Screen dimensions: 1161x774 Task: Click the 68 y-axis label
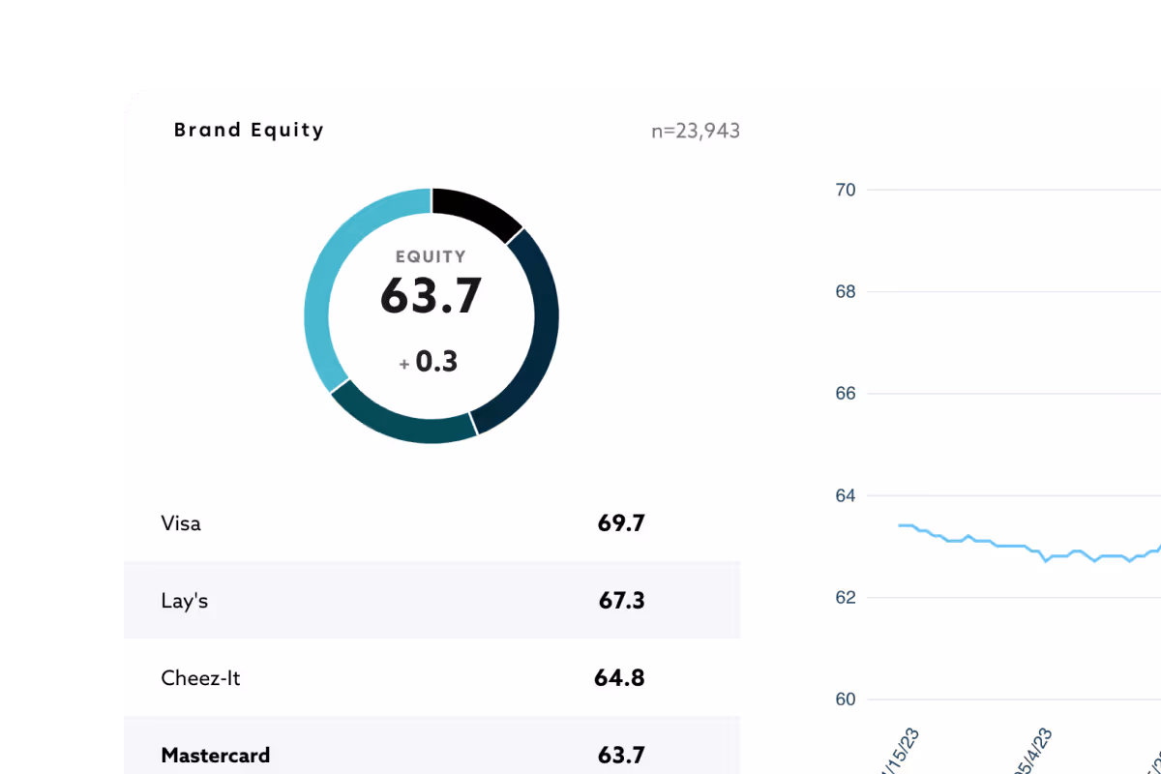(846, 291)
